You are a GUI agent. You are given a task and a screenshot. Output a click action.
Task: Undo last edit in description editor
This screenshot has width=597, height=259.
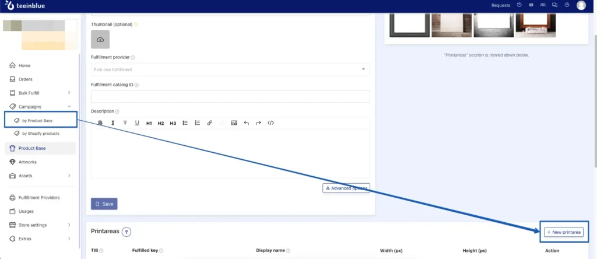click(x=247, y=123)
